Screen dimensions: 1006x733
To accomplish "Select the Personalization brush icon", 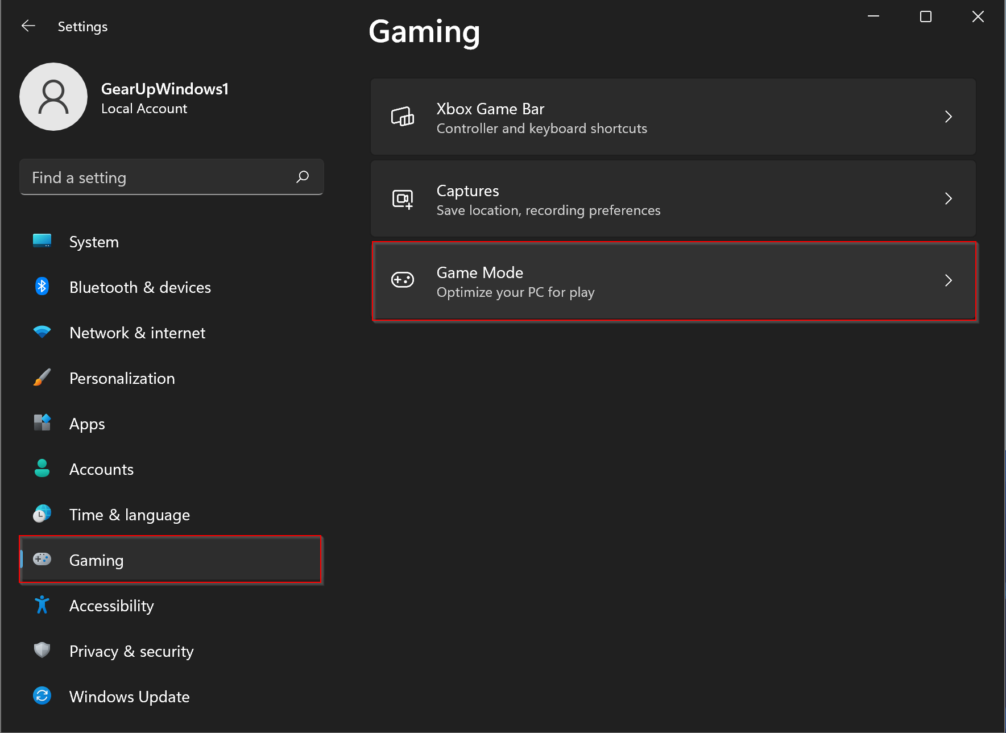I will [42, 378].
